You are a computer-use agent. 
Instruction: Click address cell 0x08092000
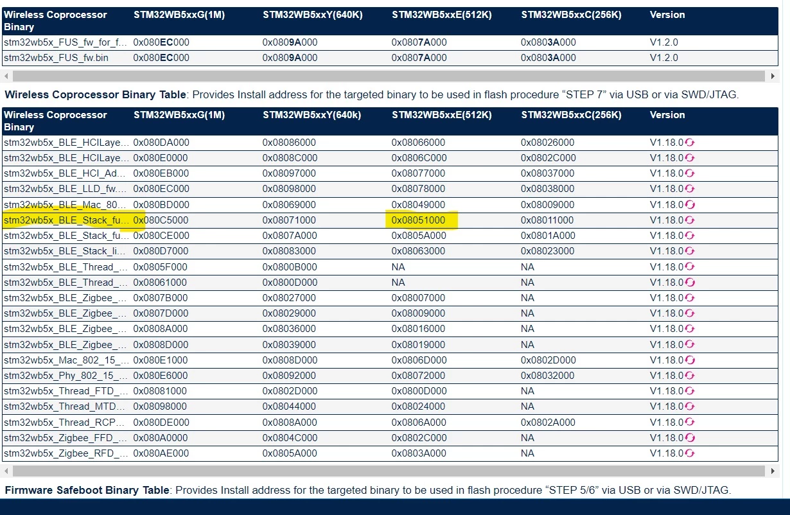coord(289,376)
